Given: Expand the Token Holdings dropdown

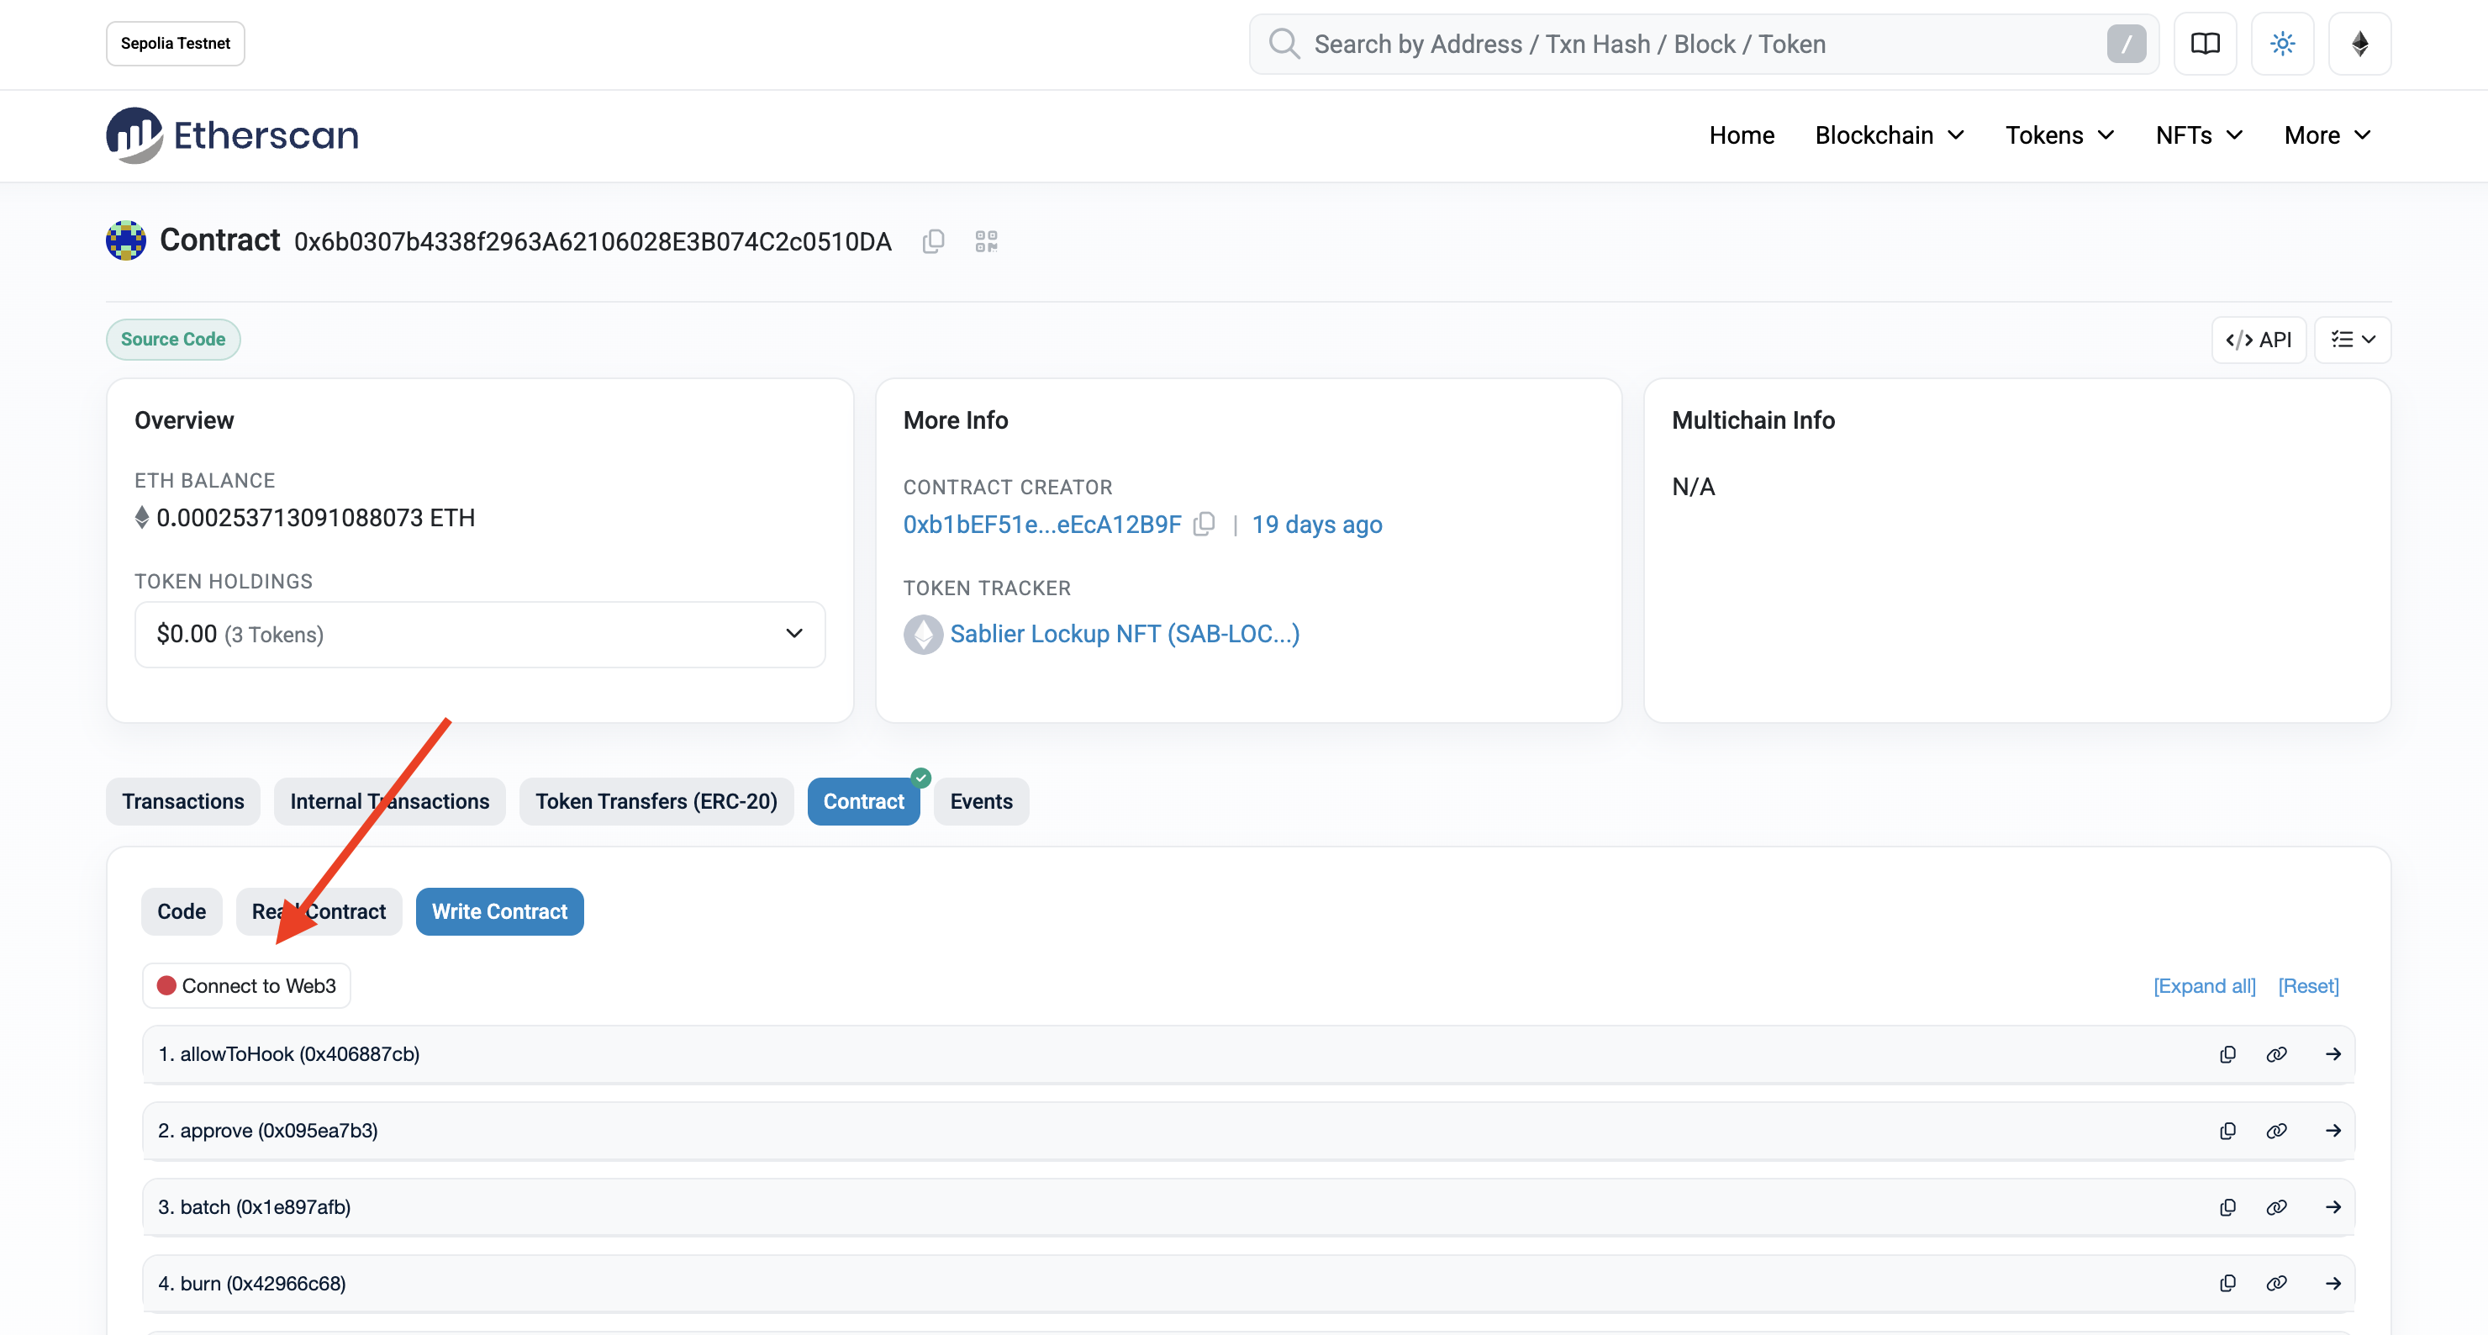Looking at the screenshot, I should (795, 634).
